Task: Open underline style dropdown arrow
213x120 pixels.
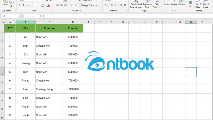Action: point(30,5)
